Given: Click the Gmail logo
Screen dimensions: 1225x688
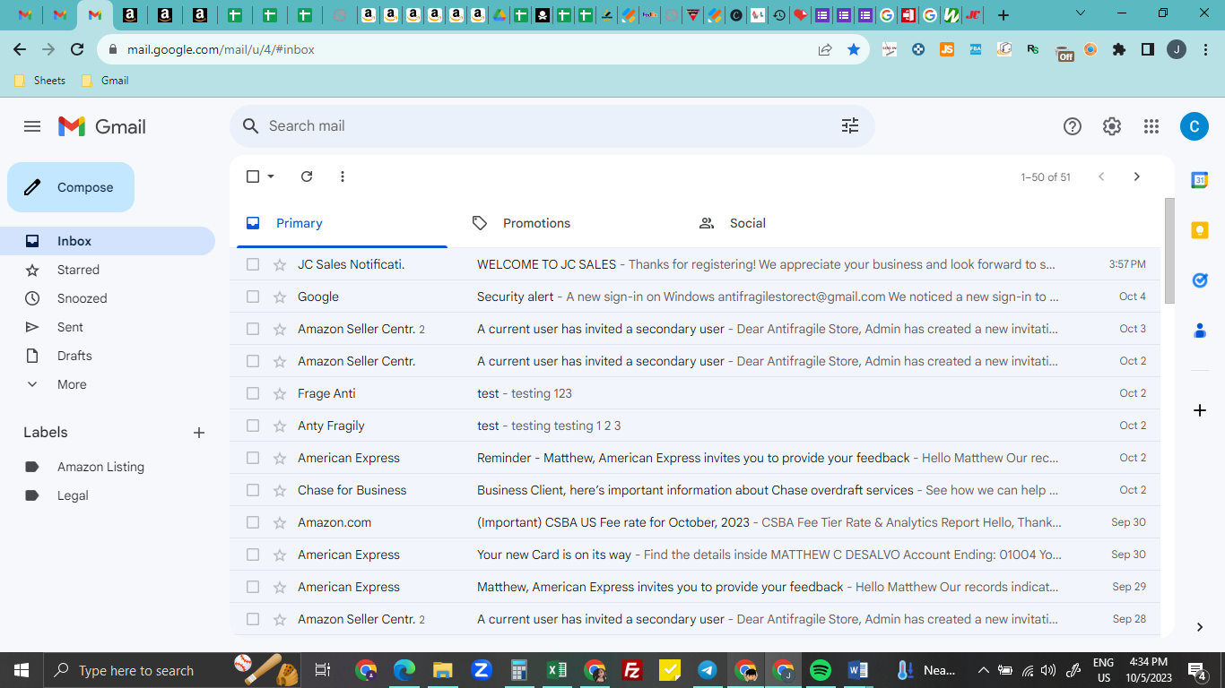Looking at the screenshot, I should click(101, 126).
